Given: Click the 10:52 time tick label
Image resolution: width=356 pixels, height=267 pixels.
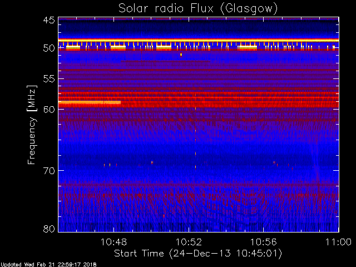Looking at the screenshot, I should pyautogui.click(x=189, y=242).
